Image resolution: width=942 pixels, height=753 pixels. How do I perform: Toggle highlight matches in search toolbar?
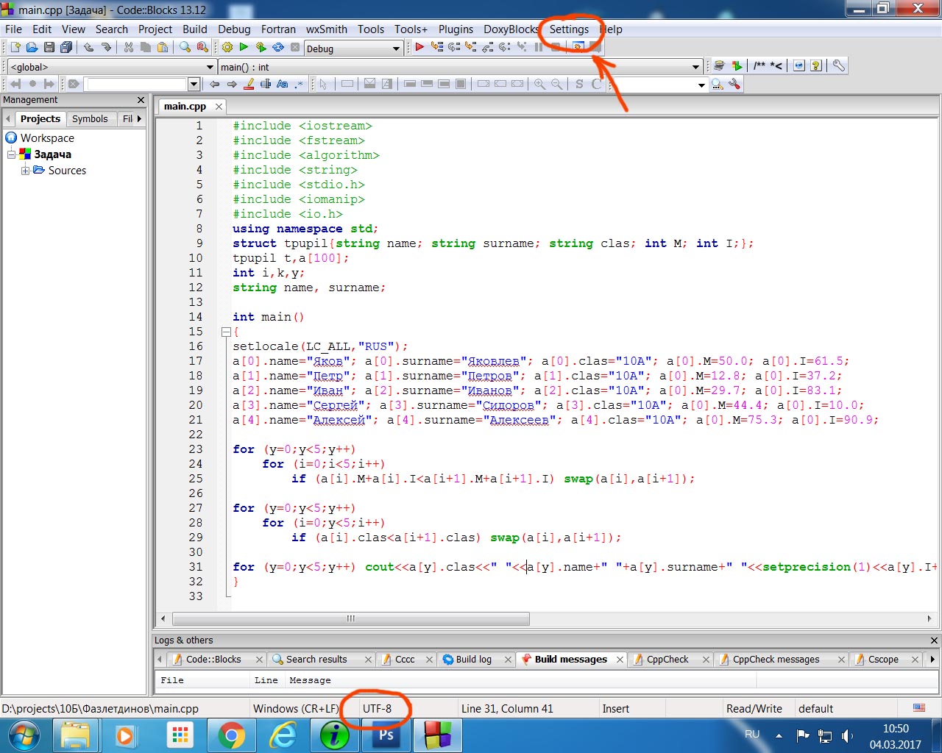(x=249, y=85)
